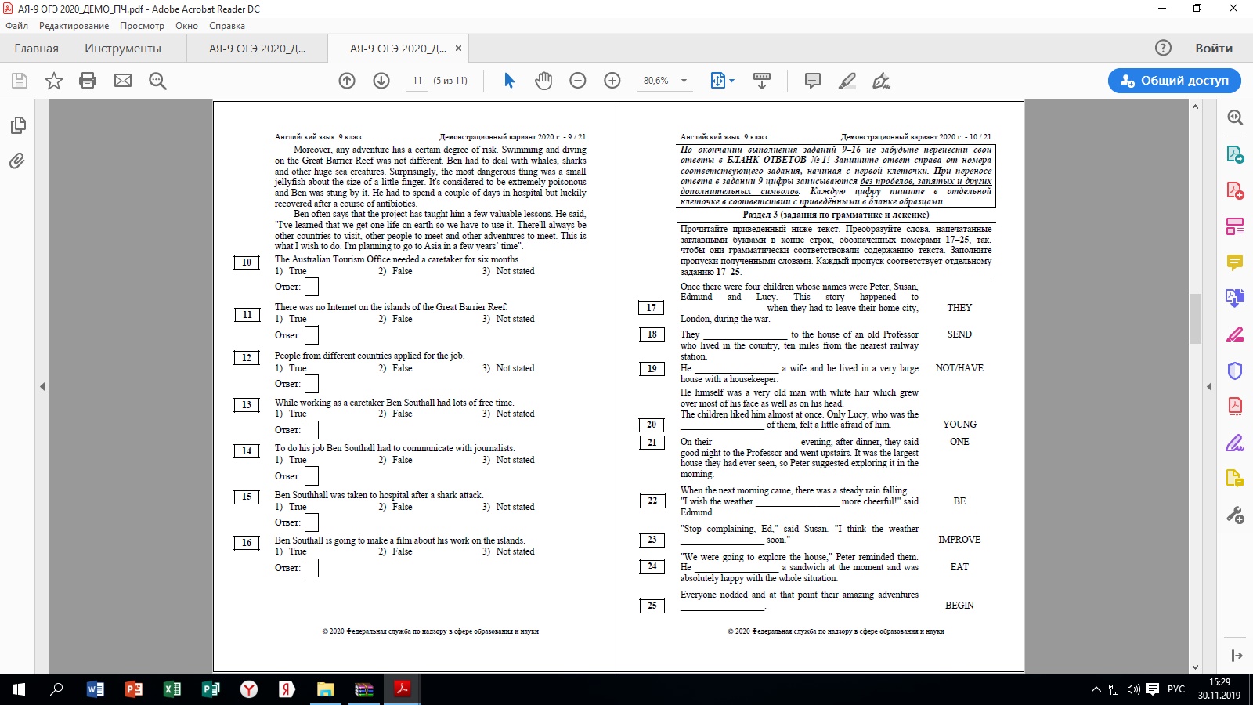
Task: Expand the zoom level 80,6% dropdown
Action: [x=684, y=81]
